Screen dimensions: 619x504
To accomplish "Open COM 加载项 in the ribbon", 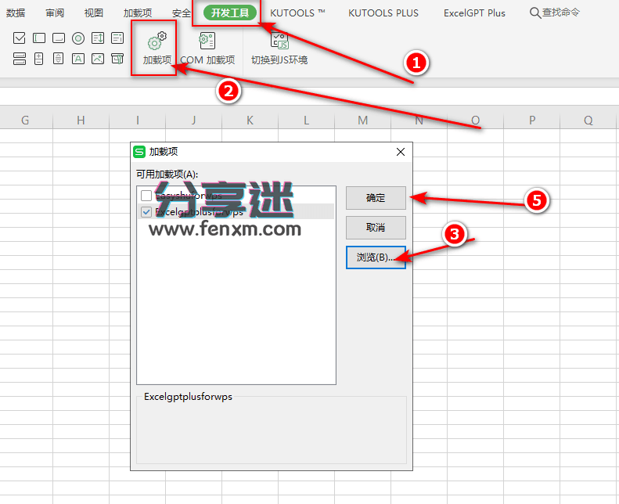I will click(207, 49).
